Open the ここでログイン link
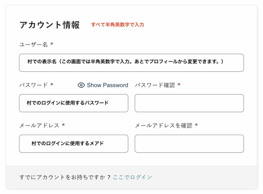 [132, 177]
